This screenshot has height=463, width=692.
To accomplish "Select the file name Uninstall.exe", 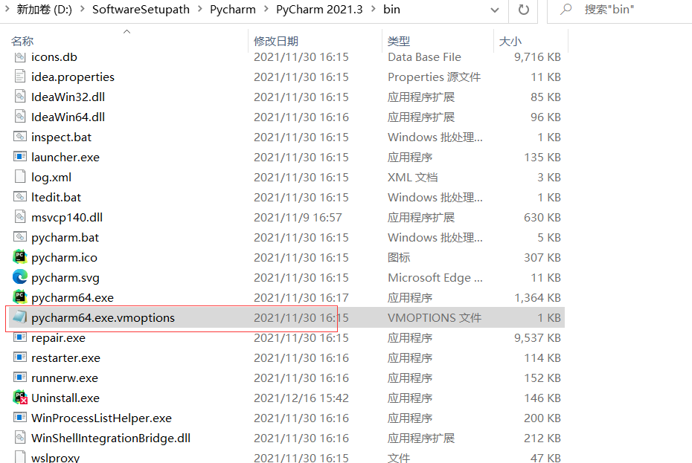I will coord(65,398).
